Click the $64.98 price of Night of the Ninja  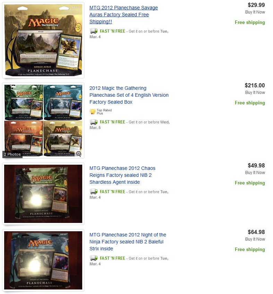pyautogui.click(x=256, y=232)
